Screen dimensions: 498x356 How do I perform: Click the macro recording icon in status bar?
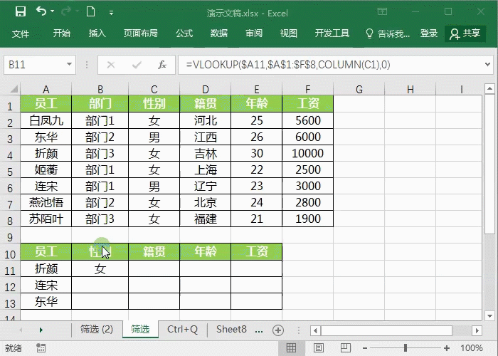(41, 347)
